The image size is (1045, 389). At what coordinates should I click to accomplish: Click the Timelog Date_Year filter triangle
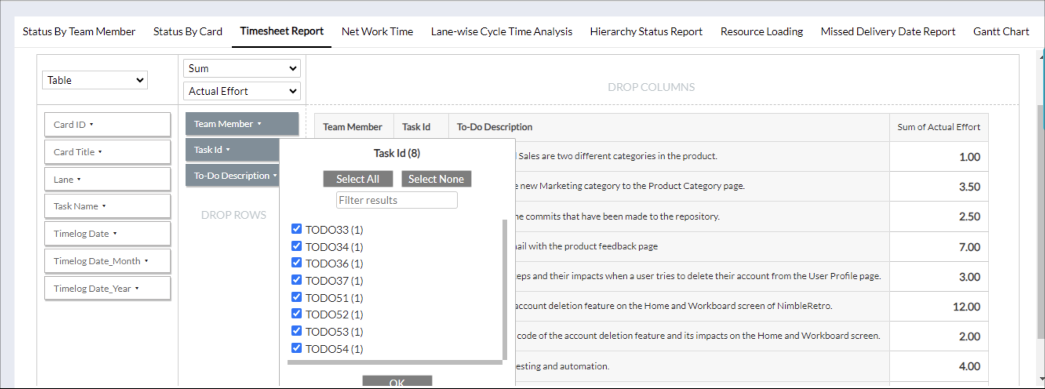pos(137,288)
